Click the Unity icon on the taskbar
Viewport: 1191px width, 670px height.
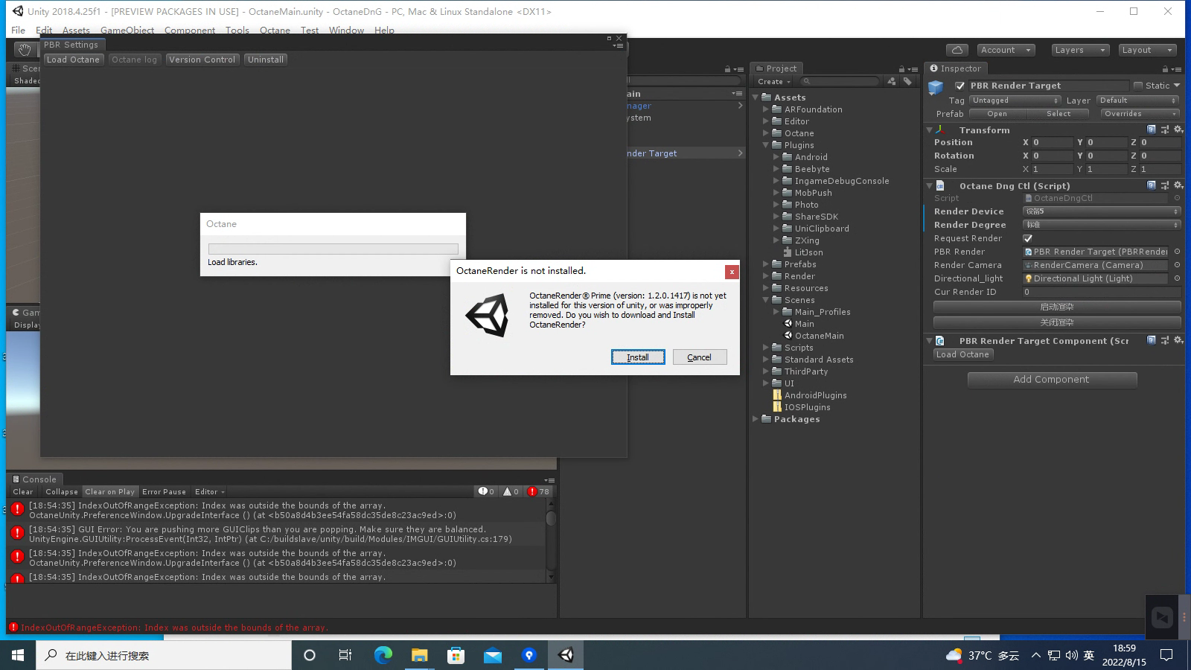(566, 655)
